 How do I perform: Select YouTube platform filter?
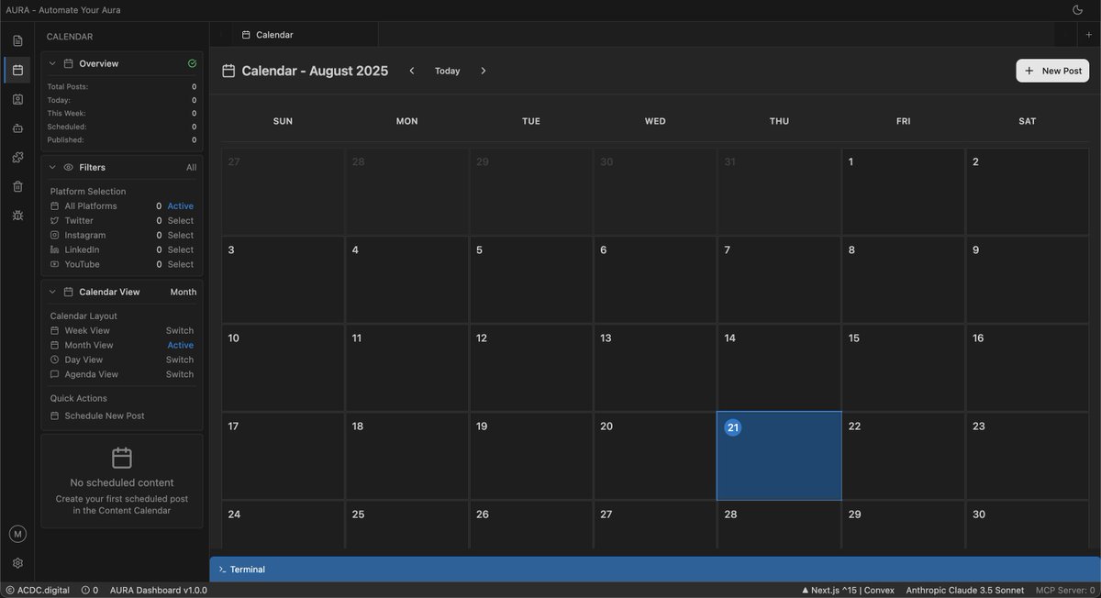coord(122,264)
